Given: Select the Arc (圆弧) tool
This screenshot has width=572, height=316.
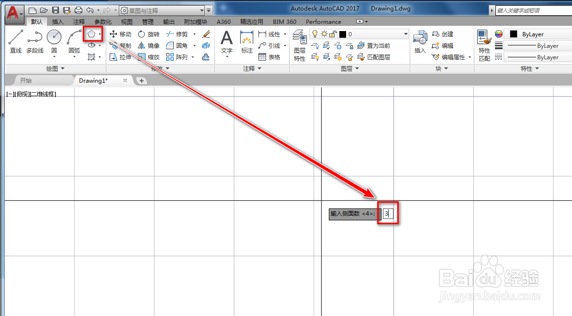Looking at the screenshot, I should coord(74,41).
